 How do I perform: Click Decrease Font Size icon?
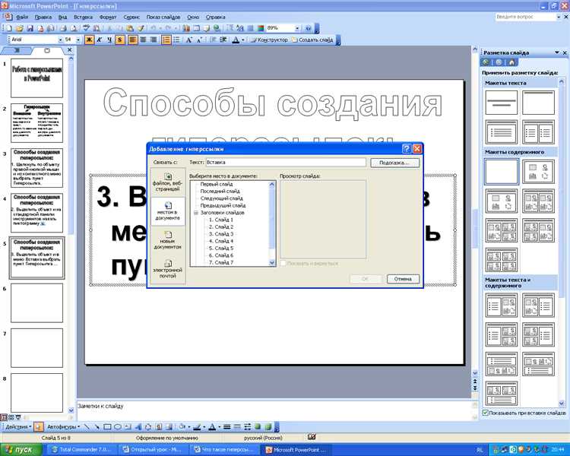(x=199, y=40)
